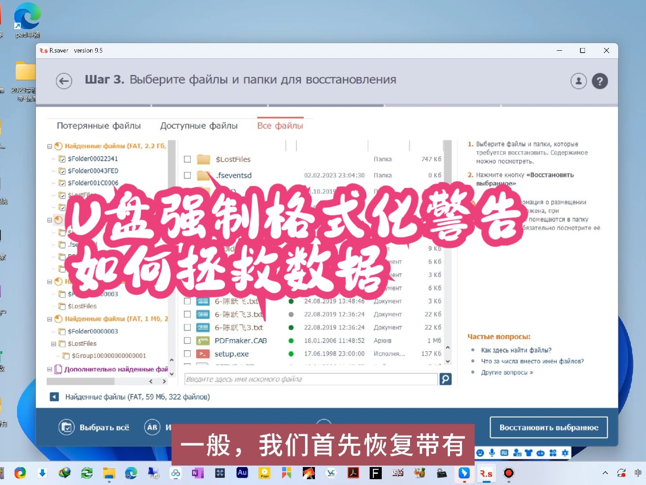Open the Доступные файлы tab
Screen dimensions: 646x485
[x=199, y=126]
